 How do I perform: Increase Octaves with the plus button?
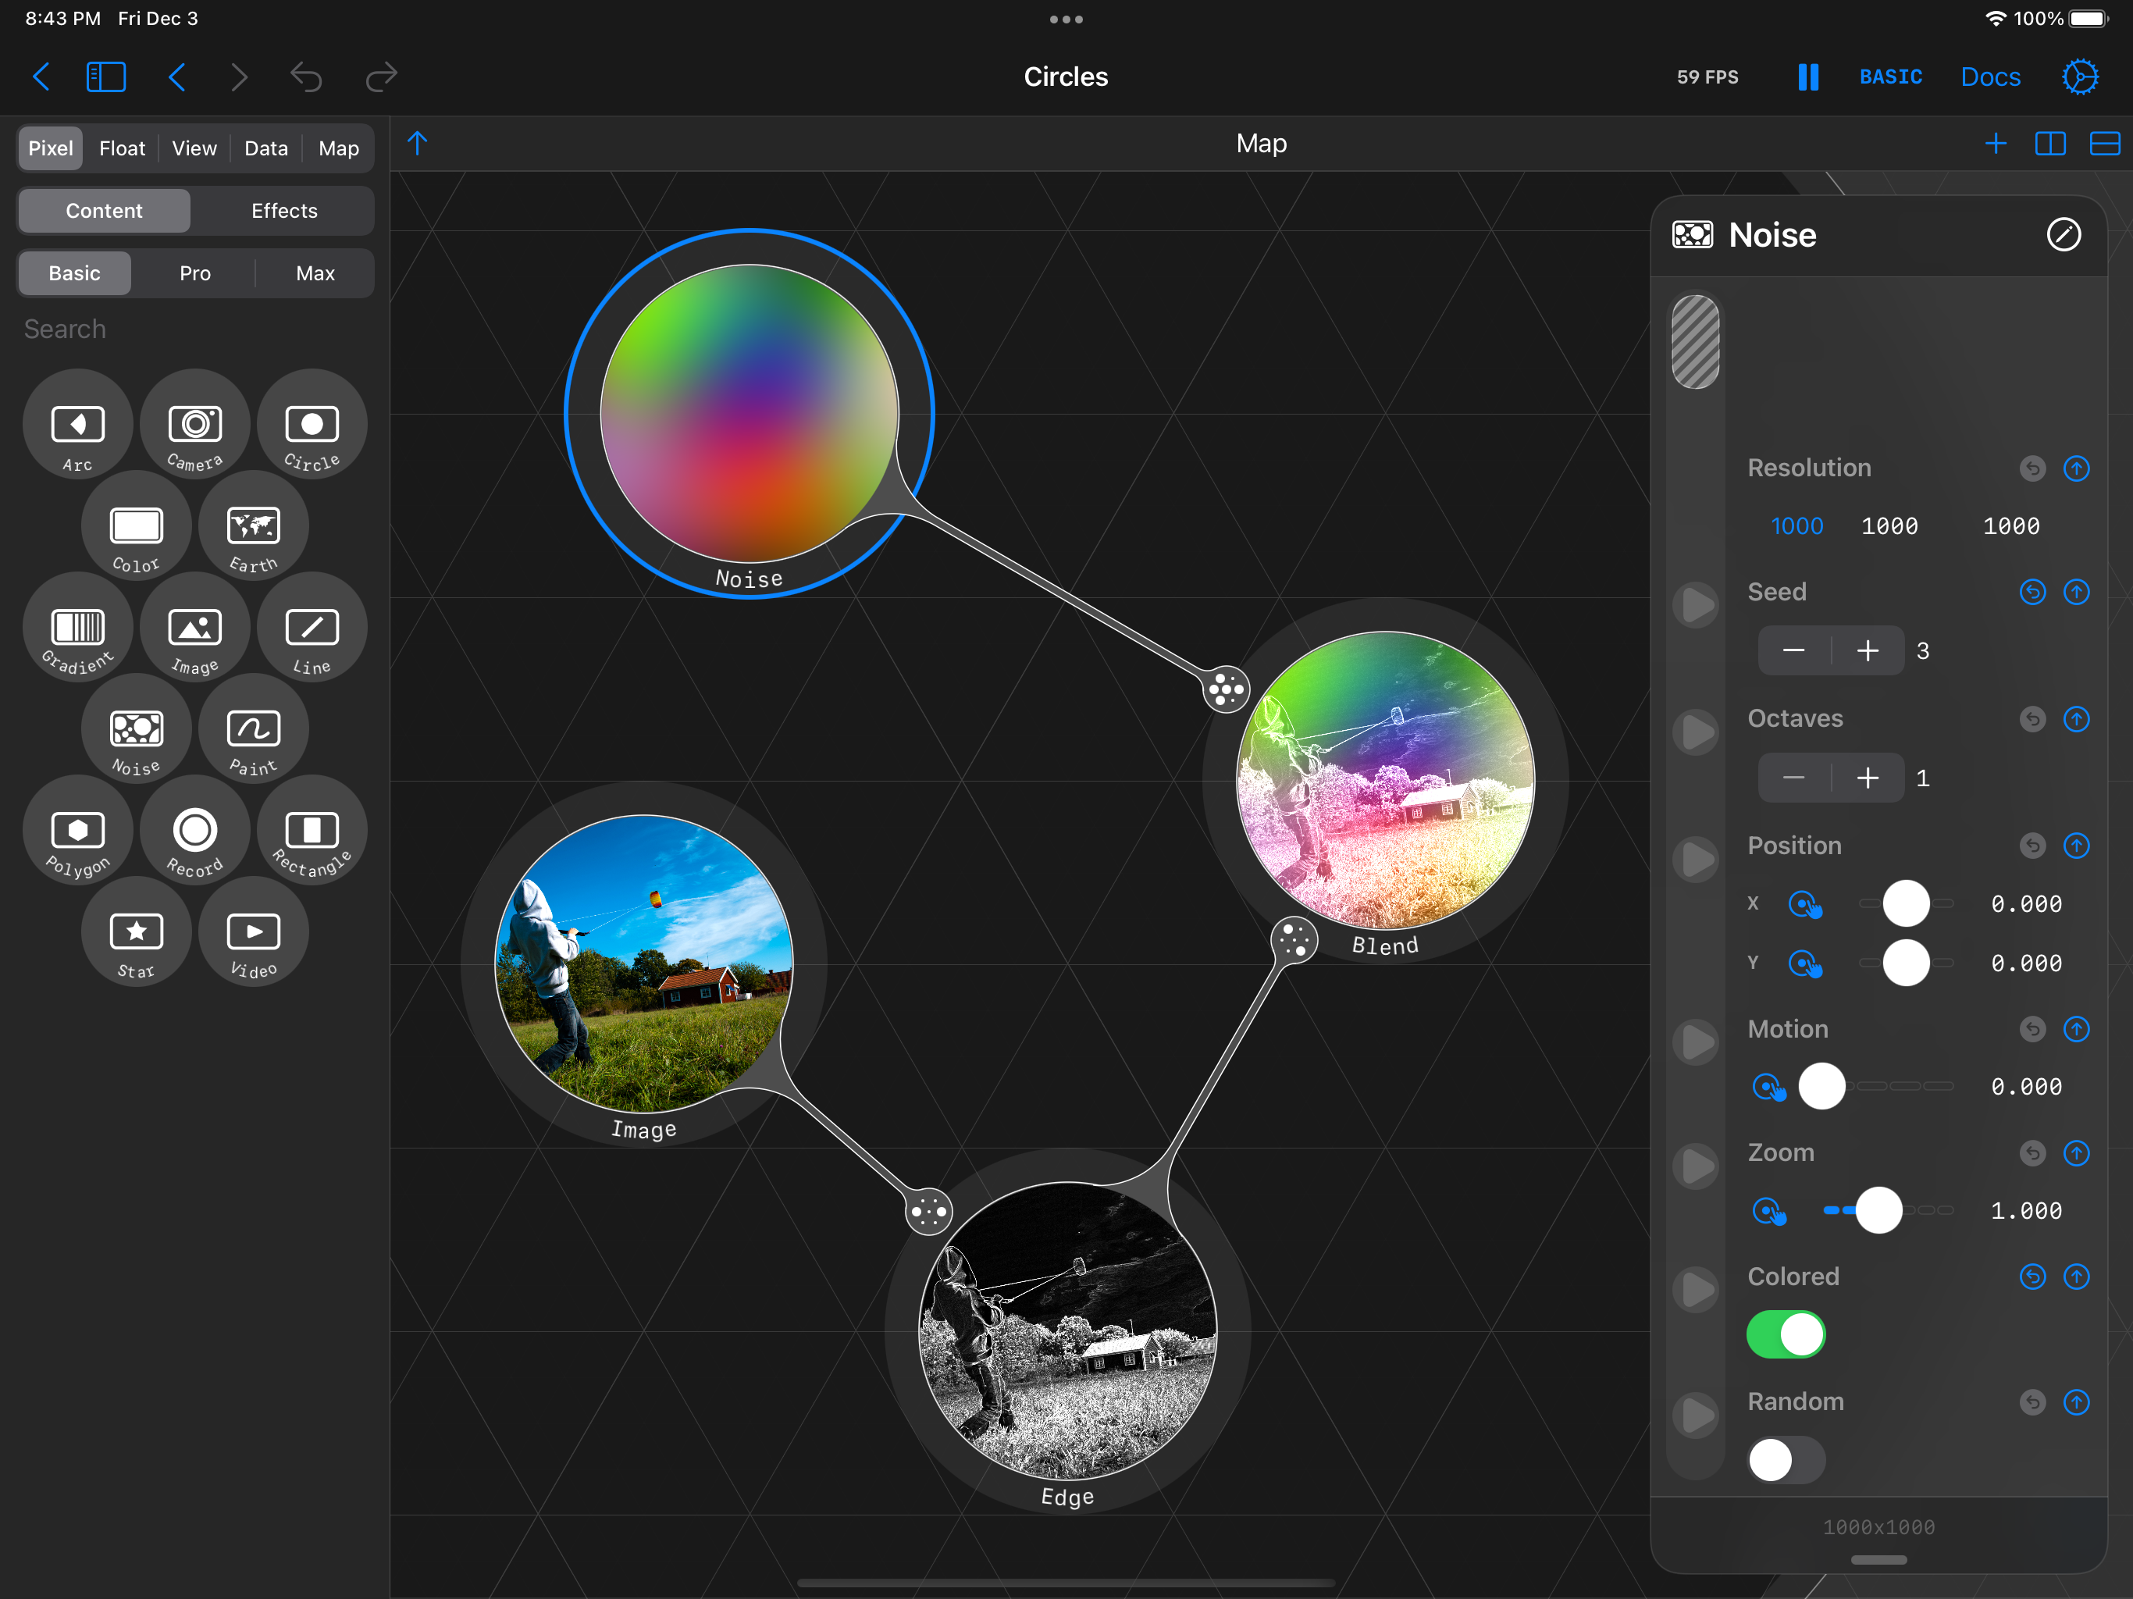[x=1867, y=778]
